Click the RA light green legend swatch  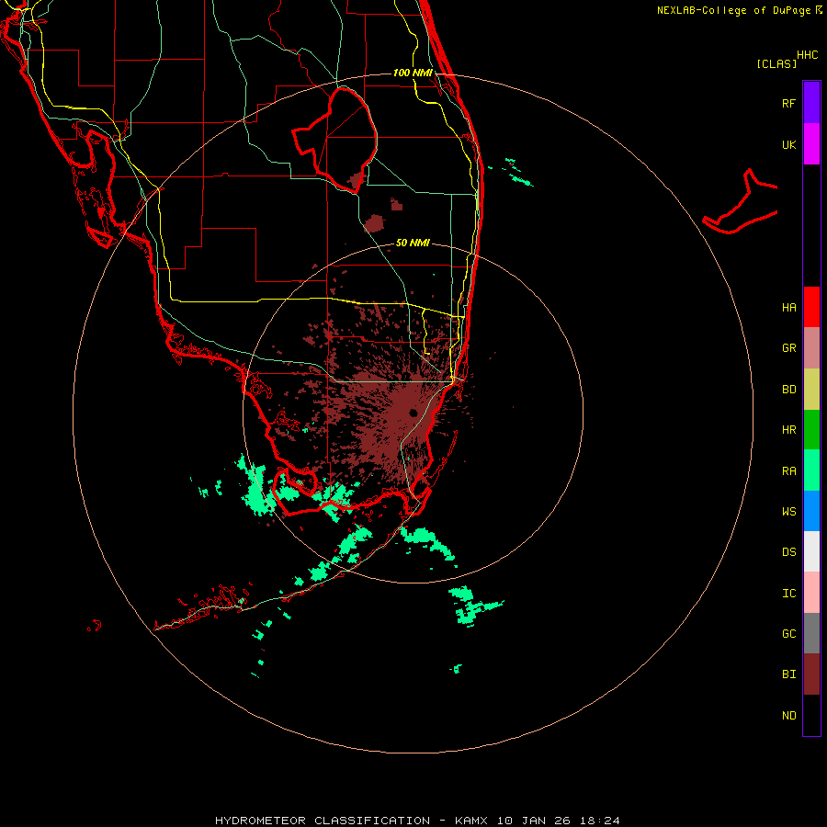tap(811, 470)
